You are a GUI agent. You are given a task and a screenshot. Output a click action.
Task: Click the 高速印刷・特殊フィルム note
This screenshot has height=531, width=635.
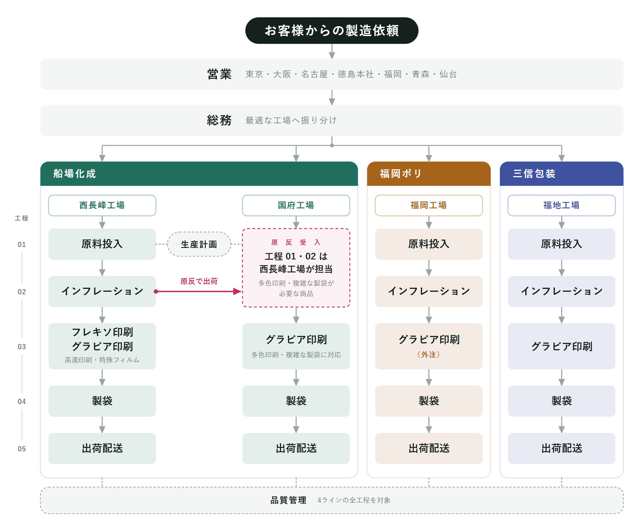[102, 360]
